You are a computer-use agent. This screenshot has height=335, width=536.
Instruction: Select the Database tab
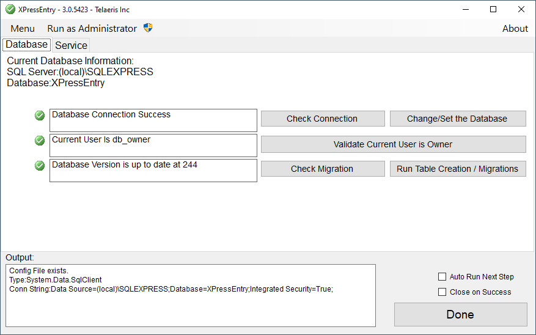(x=27, y=45)
